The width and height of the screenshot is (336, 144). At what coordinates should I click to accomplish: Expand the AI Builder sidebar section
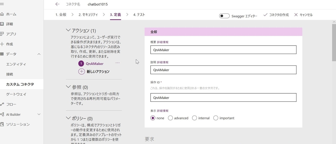(x=39, y=114)
